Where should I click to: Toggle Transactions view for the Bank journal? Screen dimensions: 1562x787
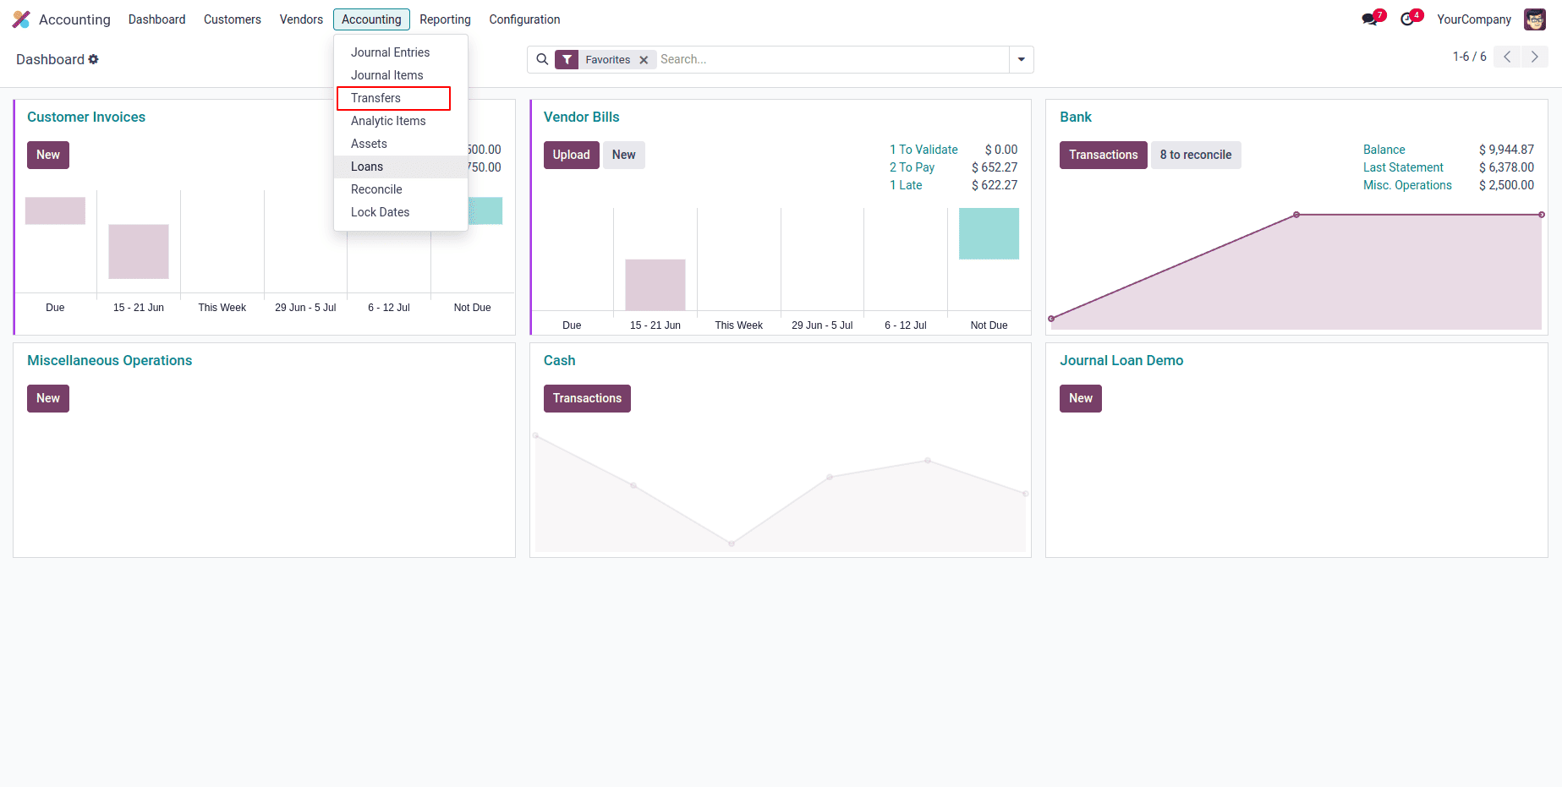1103,155
